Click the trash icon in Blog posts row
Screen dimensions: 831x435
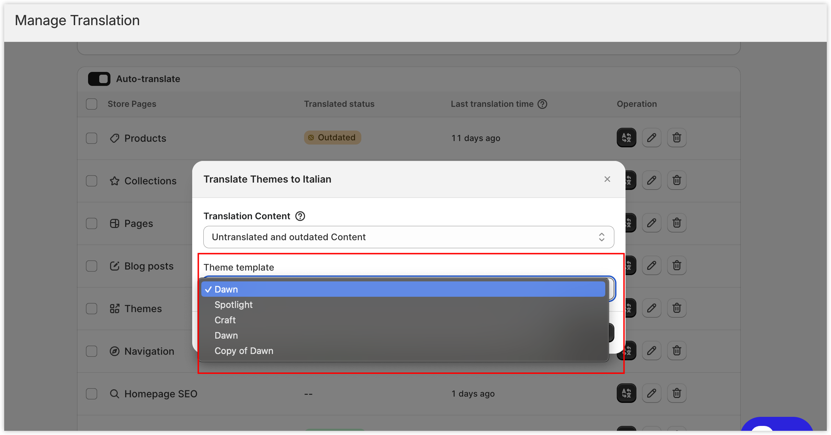677,265
